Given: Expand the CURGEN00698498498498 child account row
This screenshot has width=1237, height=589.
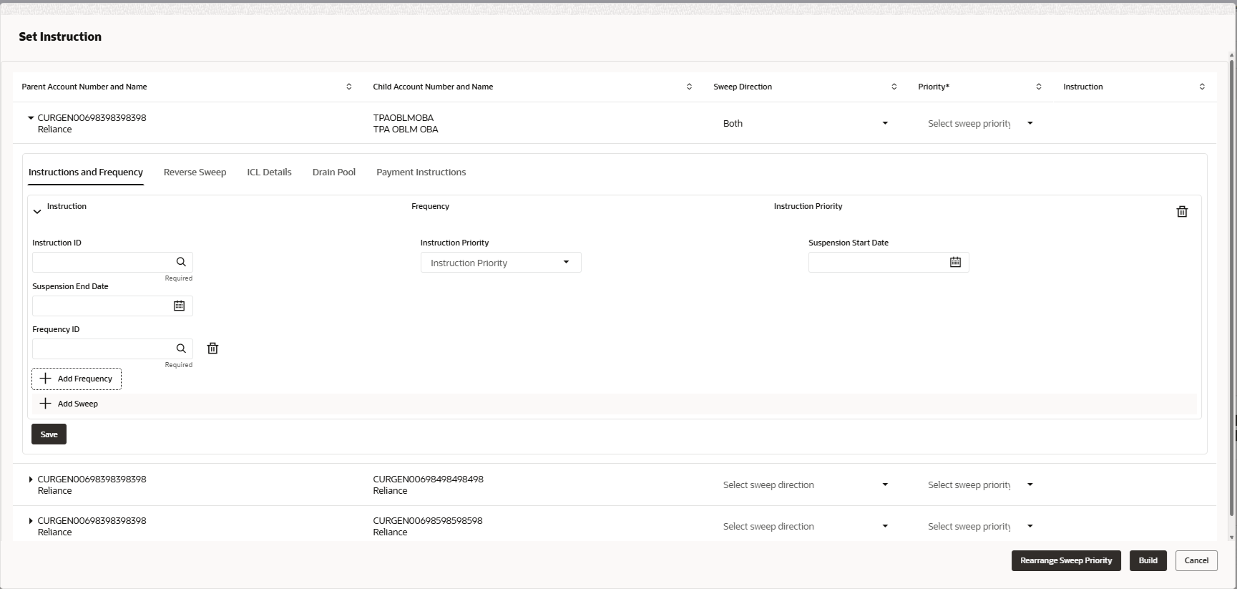Looking at the screenshot, I should (31, 480).
